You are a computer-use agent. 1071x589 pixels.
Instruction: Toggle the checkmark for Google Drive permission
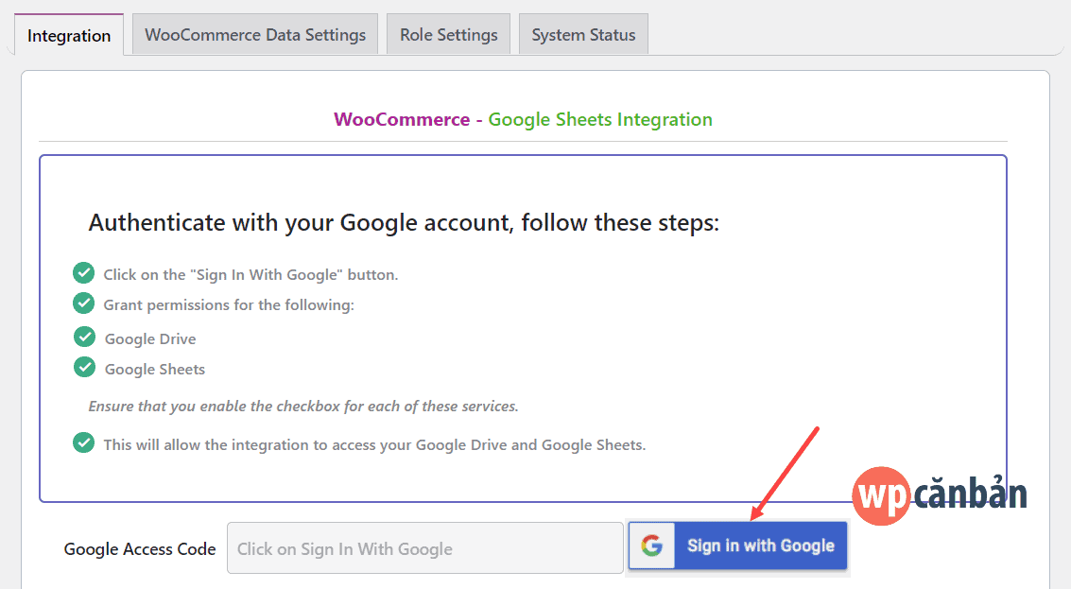[83, 337]
